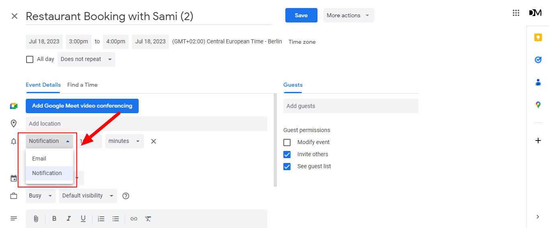The width and height of the screenshot is (549, 228).
Task: Insert a link in description
Action: 134,219
